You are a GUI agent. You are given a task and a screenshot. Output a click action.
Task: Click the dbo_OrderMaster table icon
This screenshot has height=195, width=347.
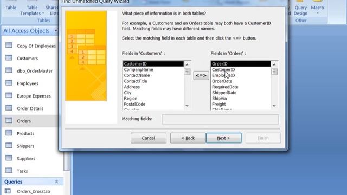tap(9, 70)
